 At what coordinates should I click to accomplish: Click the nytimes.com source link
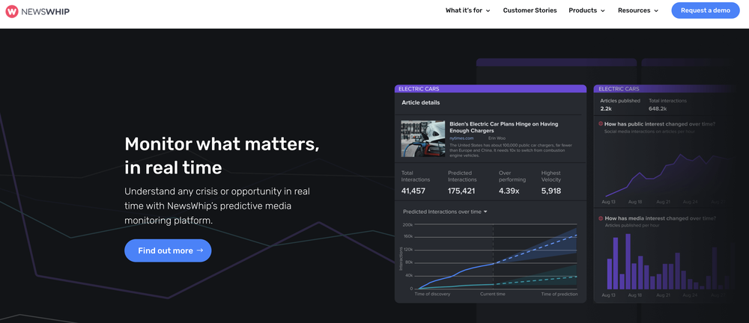(461, 138)
